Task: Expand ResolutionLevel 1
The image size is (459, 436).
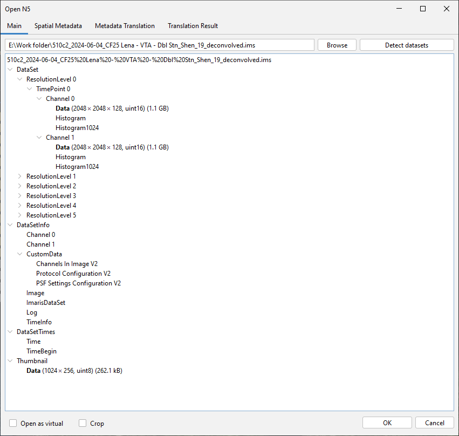Action: tap(19, 176)
